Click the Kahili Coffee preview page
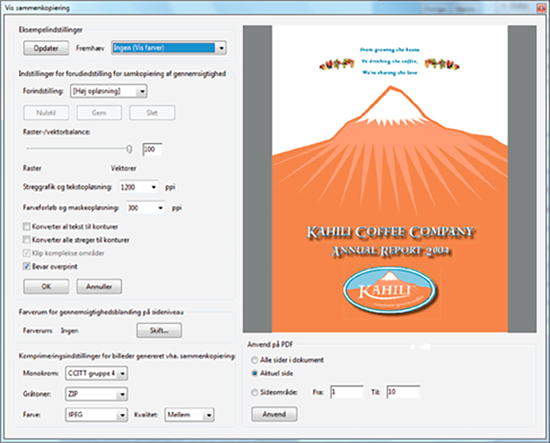Image resolution: width=550 pixels, height=443 pixels. (x=390, y=179)
